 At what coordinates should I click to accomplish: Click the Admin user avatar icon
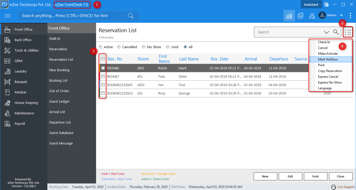click(322, 15)
